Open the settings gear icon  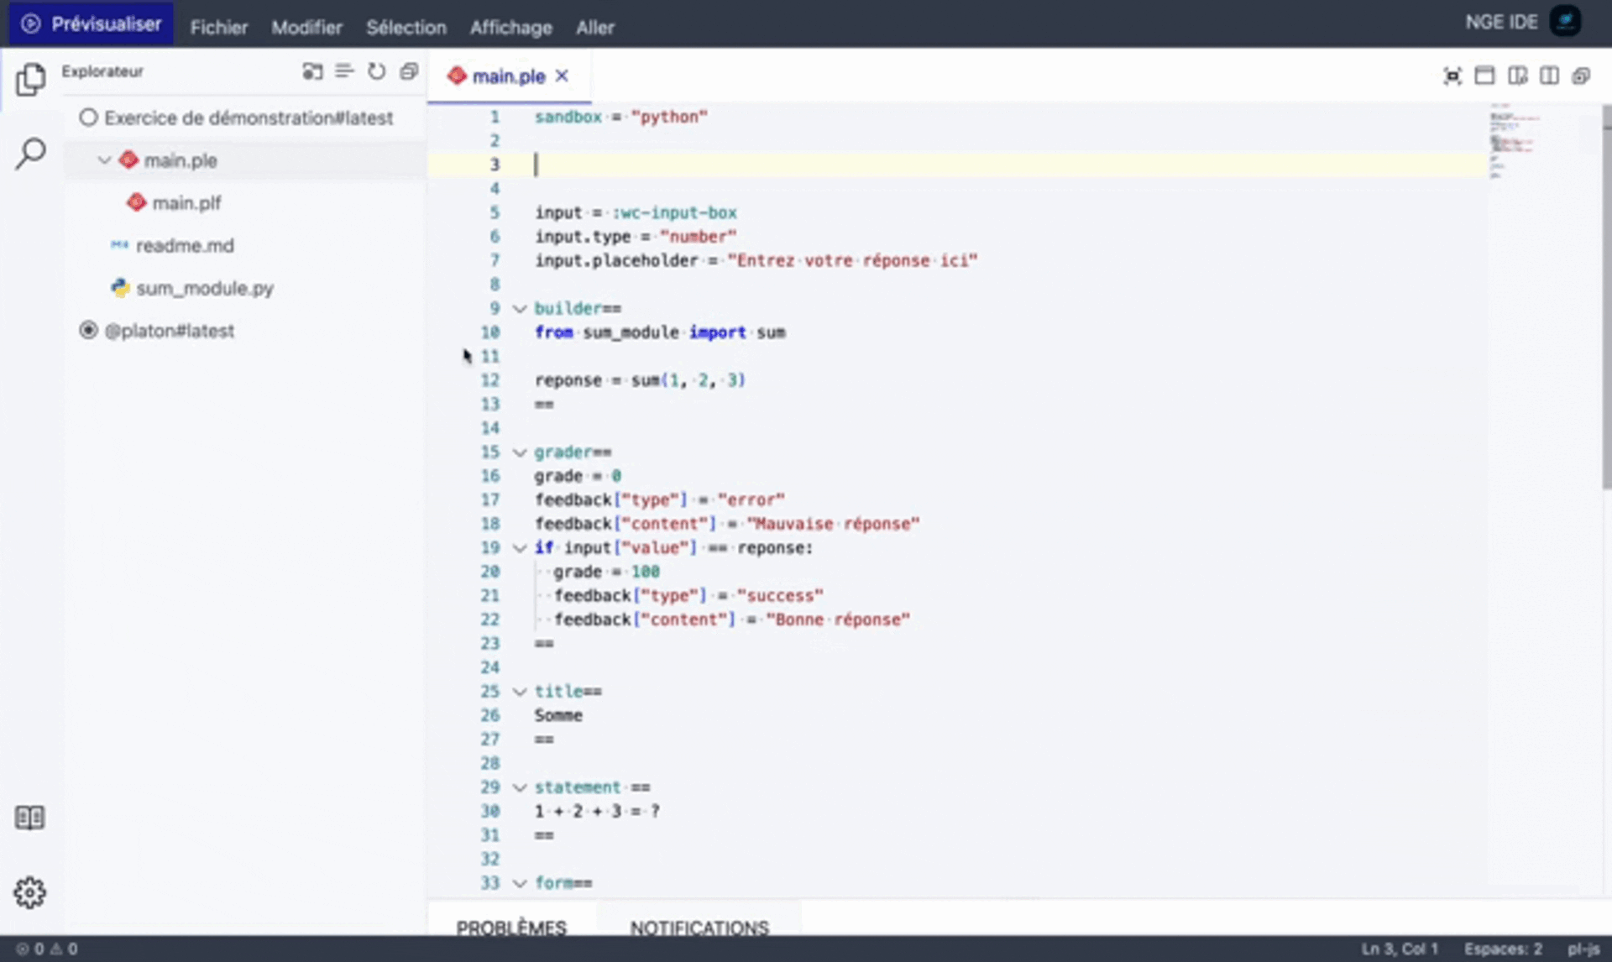point(30,892)
